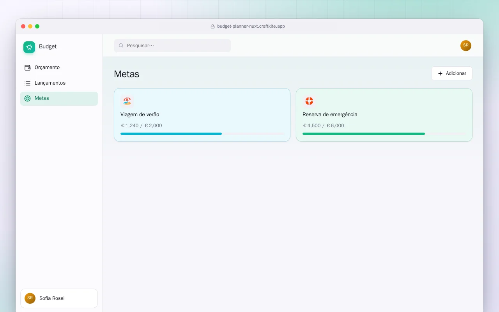Click the Budget piggy bank logo
This screenshot has height=312, width=499.
tap(29, 47)
